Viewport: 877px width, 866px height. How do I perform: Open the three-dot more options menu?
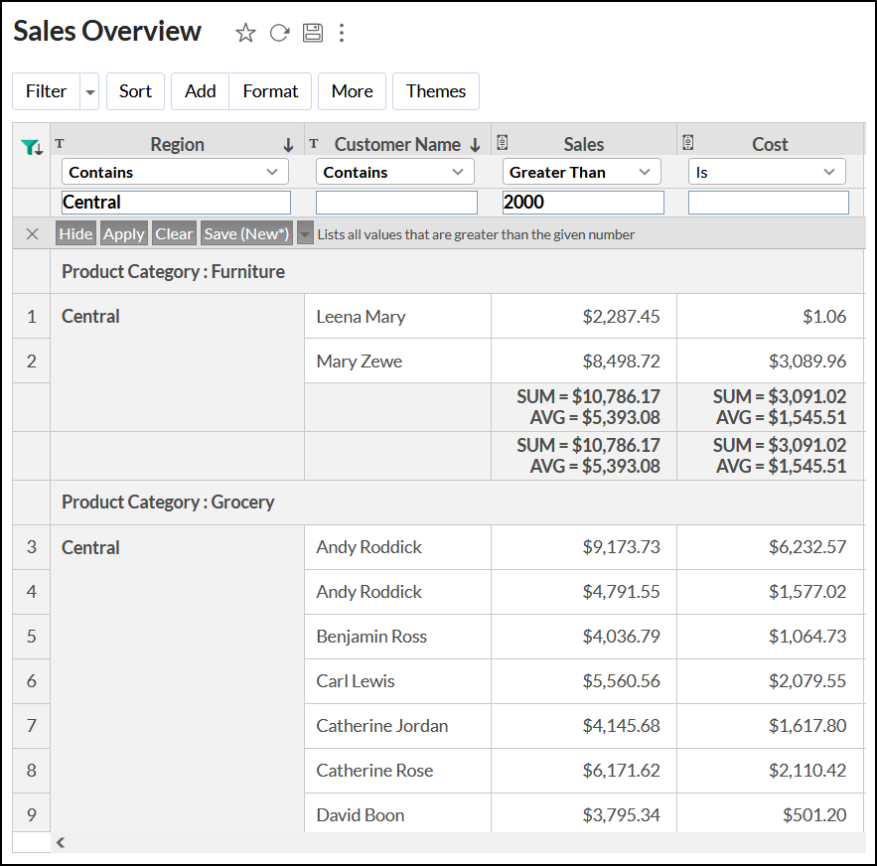pos(342,33)
